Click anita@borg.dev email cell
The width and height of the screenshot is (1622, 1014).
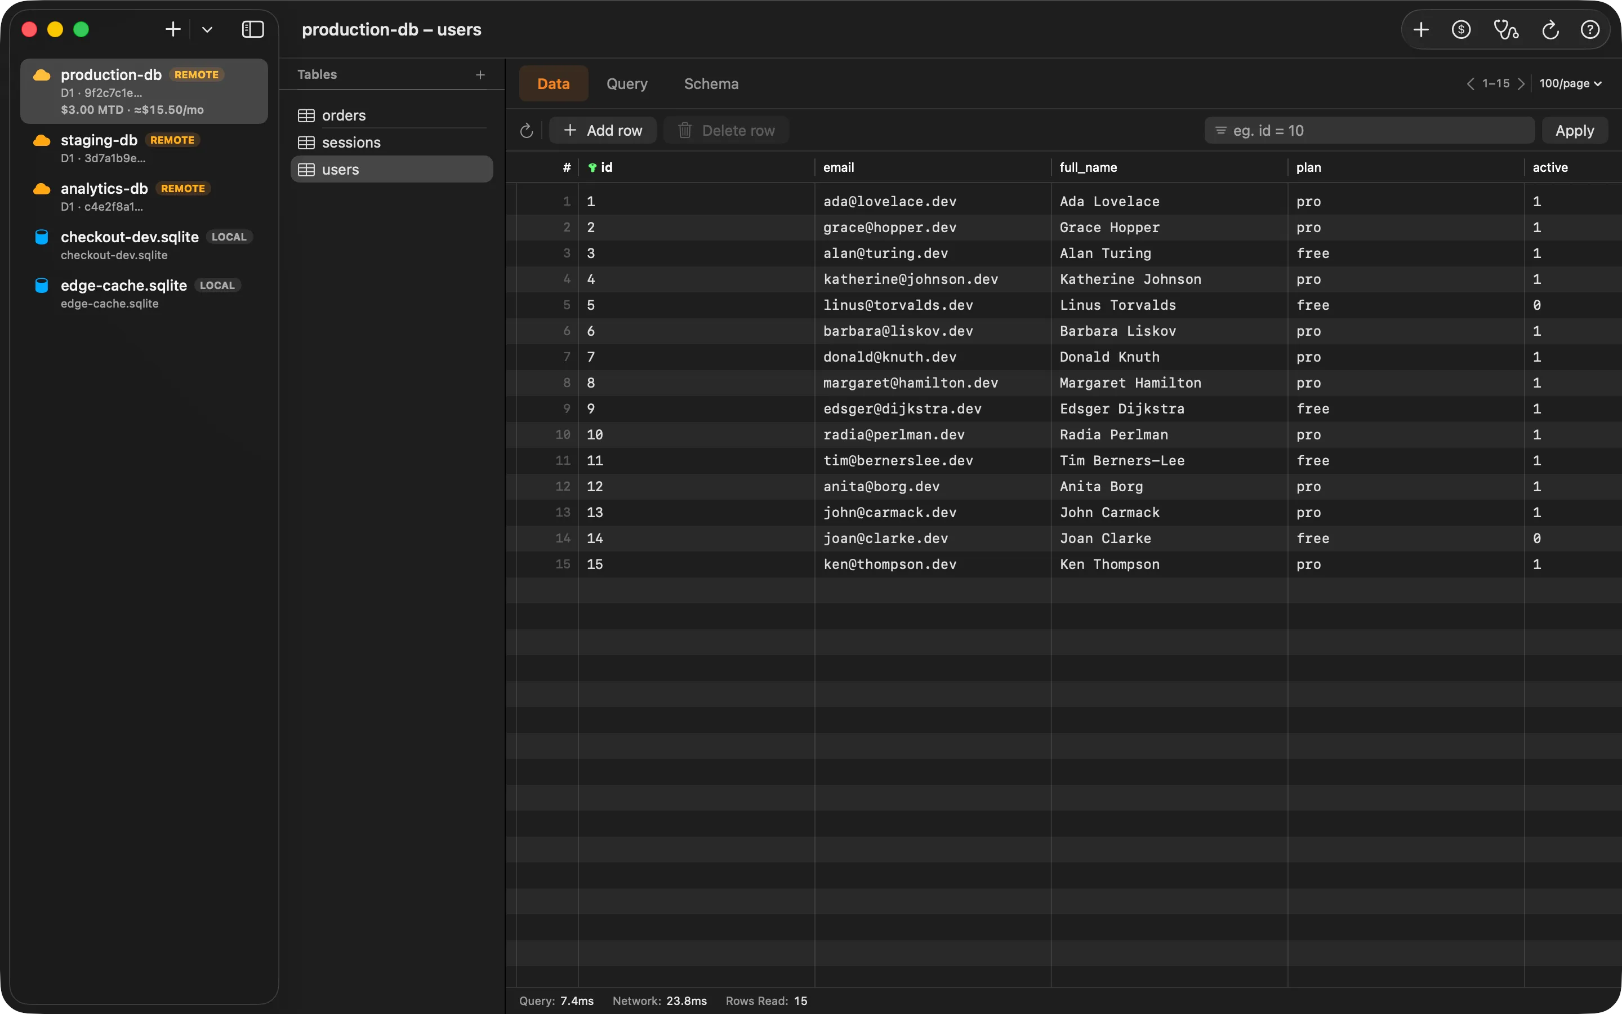pos(932,486)
